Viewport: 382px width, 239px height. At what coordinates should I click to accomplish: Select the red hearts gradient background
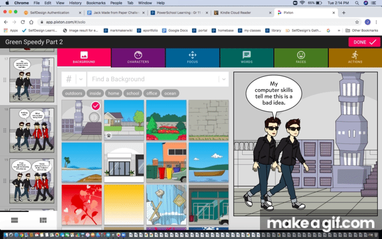click(x=81, y=204)
